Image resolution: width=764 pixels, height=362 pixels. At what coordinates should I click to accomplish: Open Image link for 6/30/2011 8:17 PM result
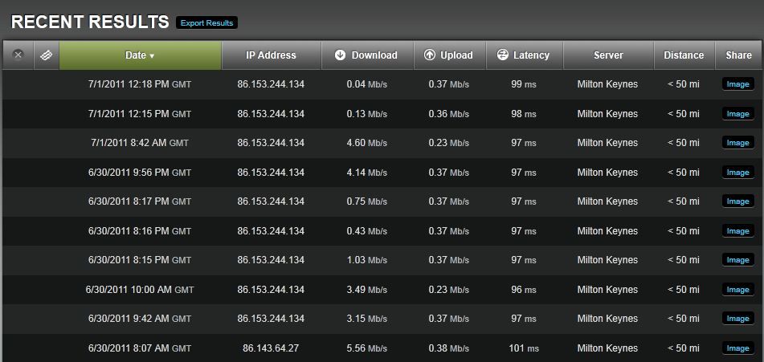pyautogui.click(x=737, y=201)
